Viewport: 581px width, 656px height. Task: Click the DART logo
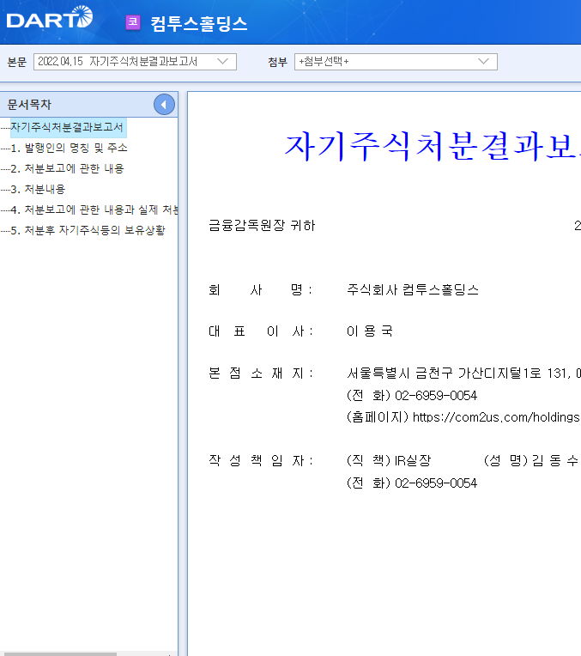click(50, 18)
